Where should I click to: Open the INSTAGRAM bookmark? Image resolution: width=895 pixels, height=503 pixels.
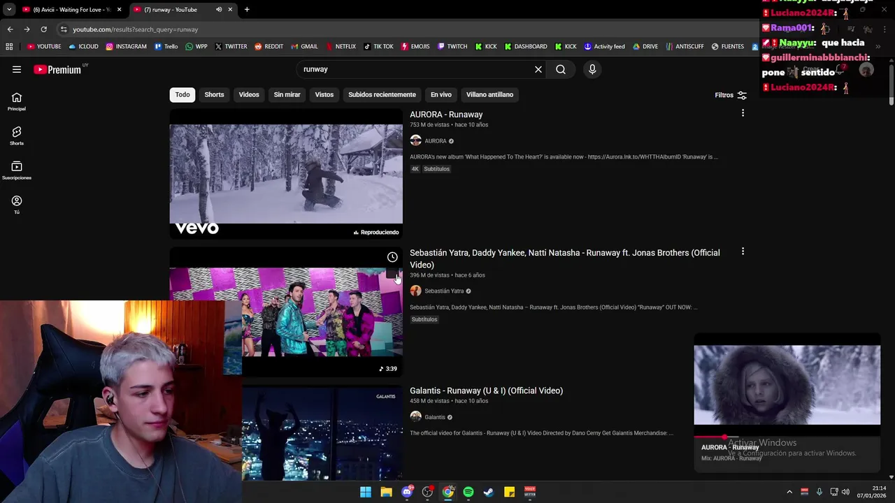127,47
